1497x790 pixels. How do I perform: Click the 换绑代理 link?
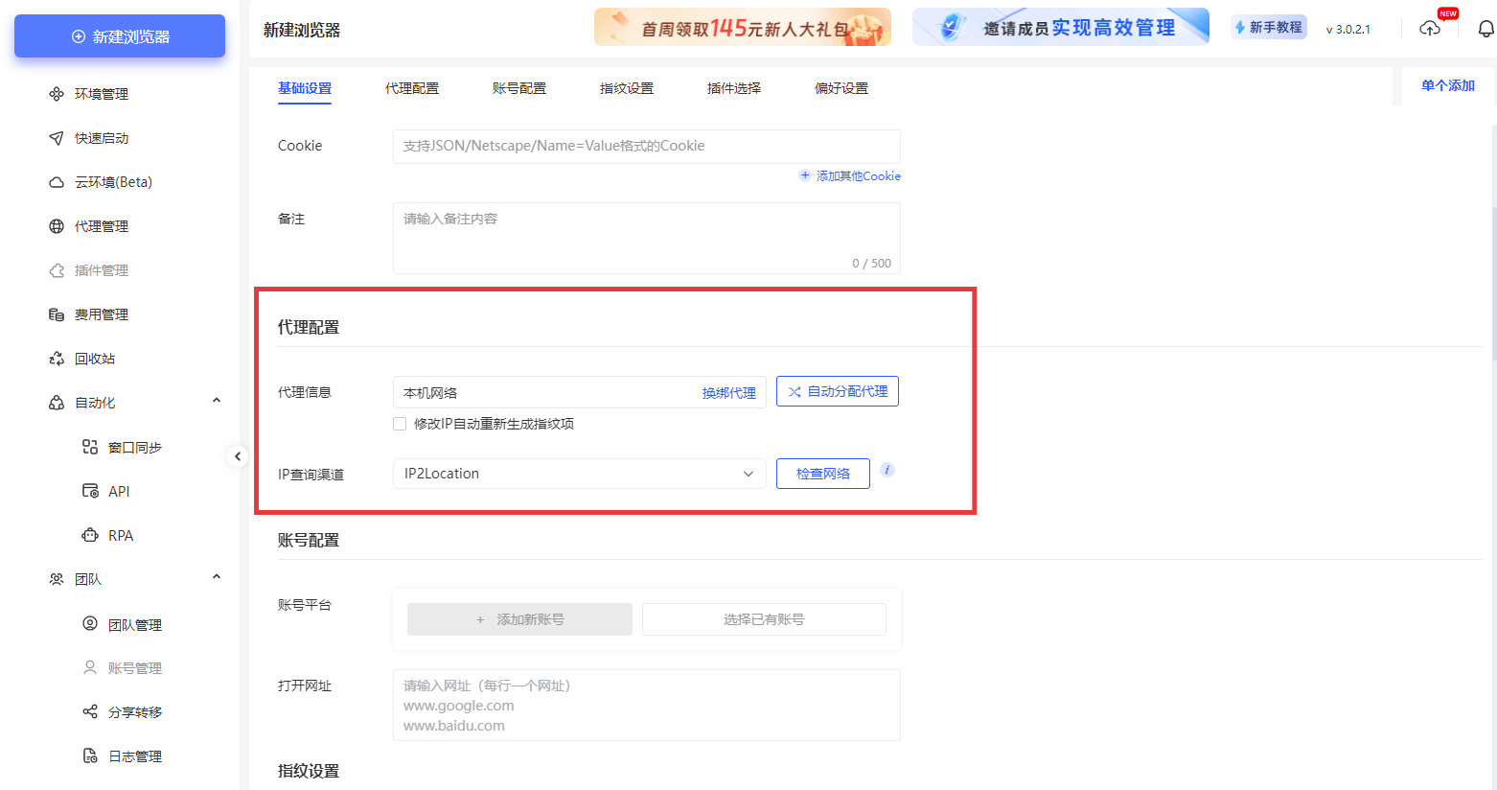tap(729, 393)
